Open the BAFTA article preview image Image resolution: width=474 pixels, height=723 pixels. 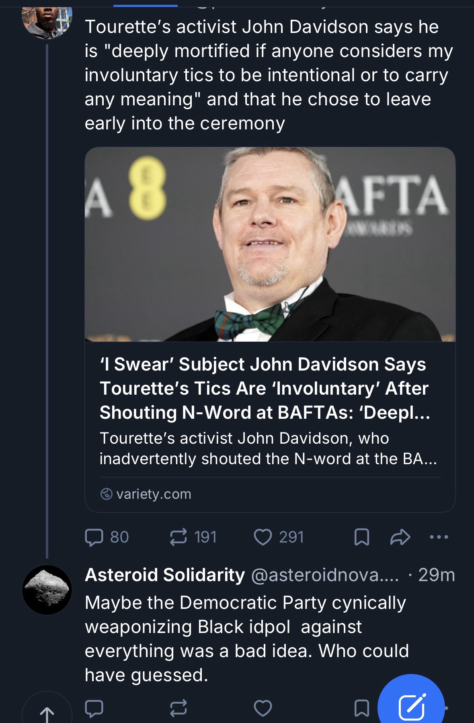point(270,244)
